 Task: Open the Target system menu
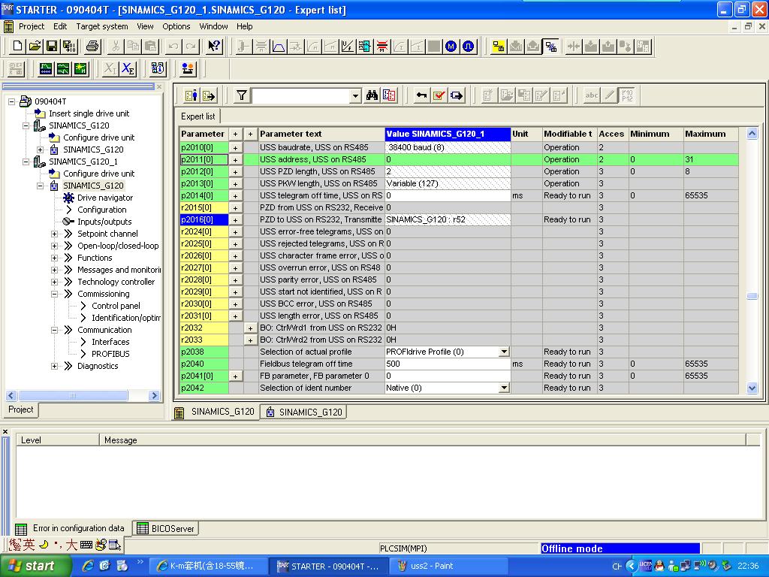(102, 26)
